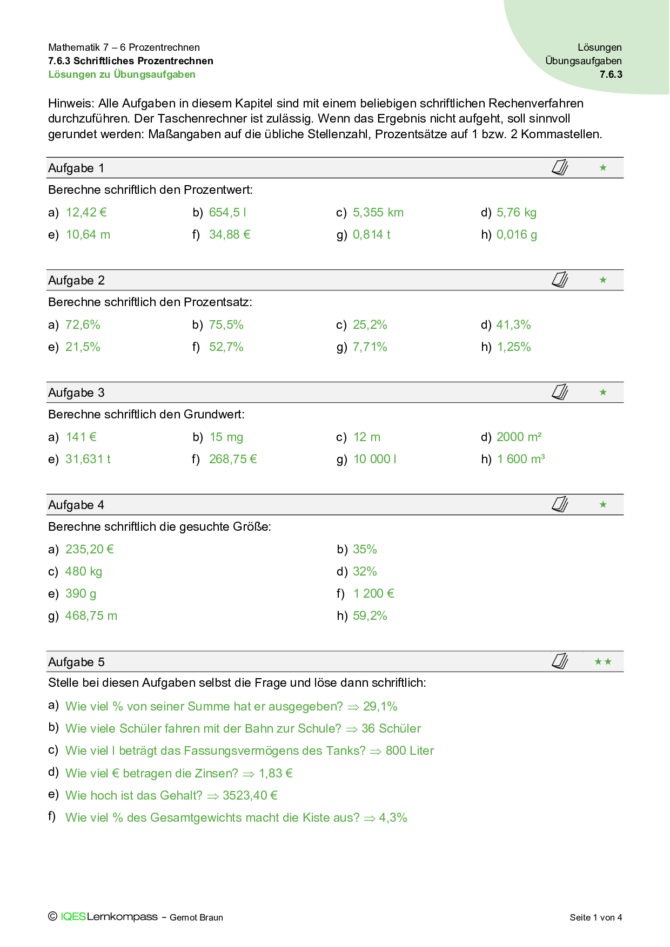Image resolution: width=670 pixels, height=947 pixels.
Task: Click the green star in Aufgabe 1 header
Action: pyautogui.click(x=603, y=168)
